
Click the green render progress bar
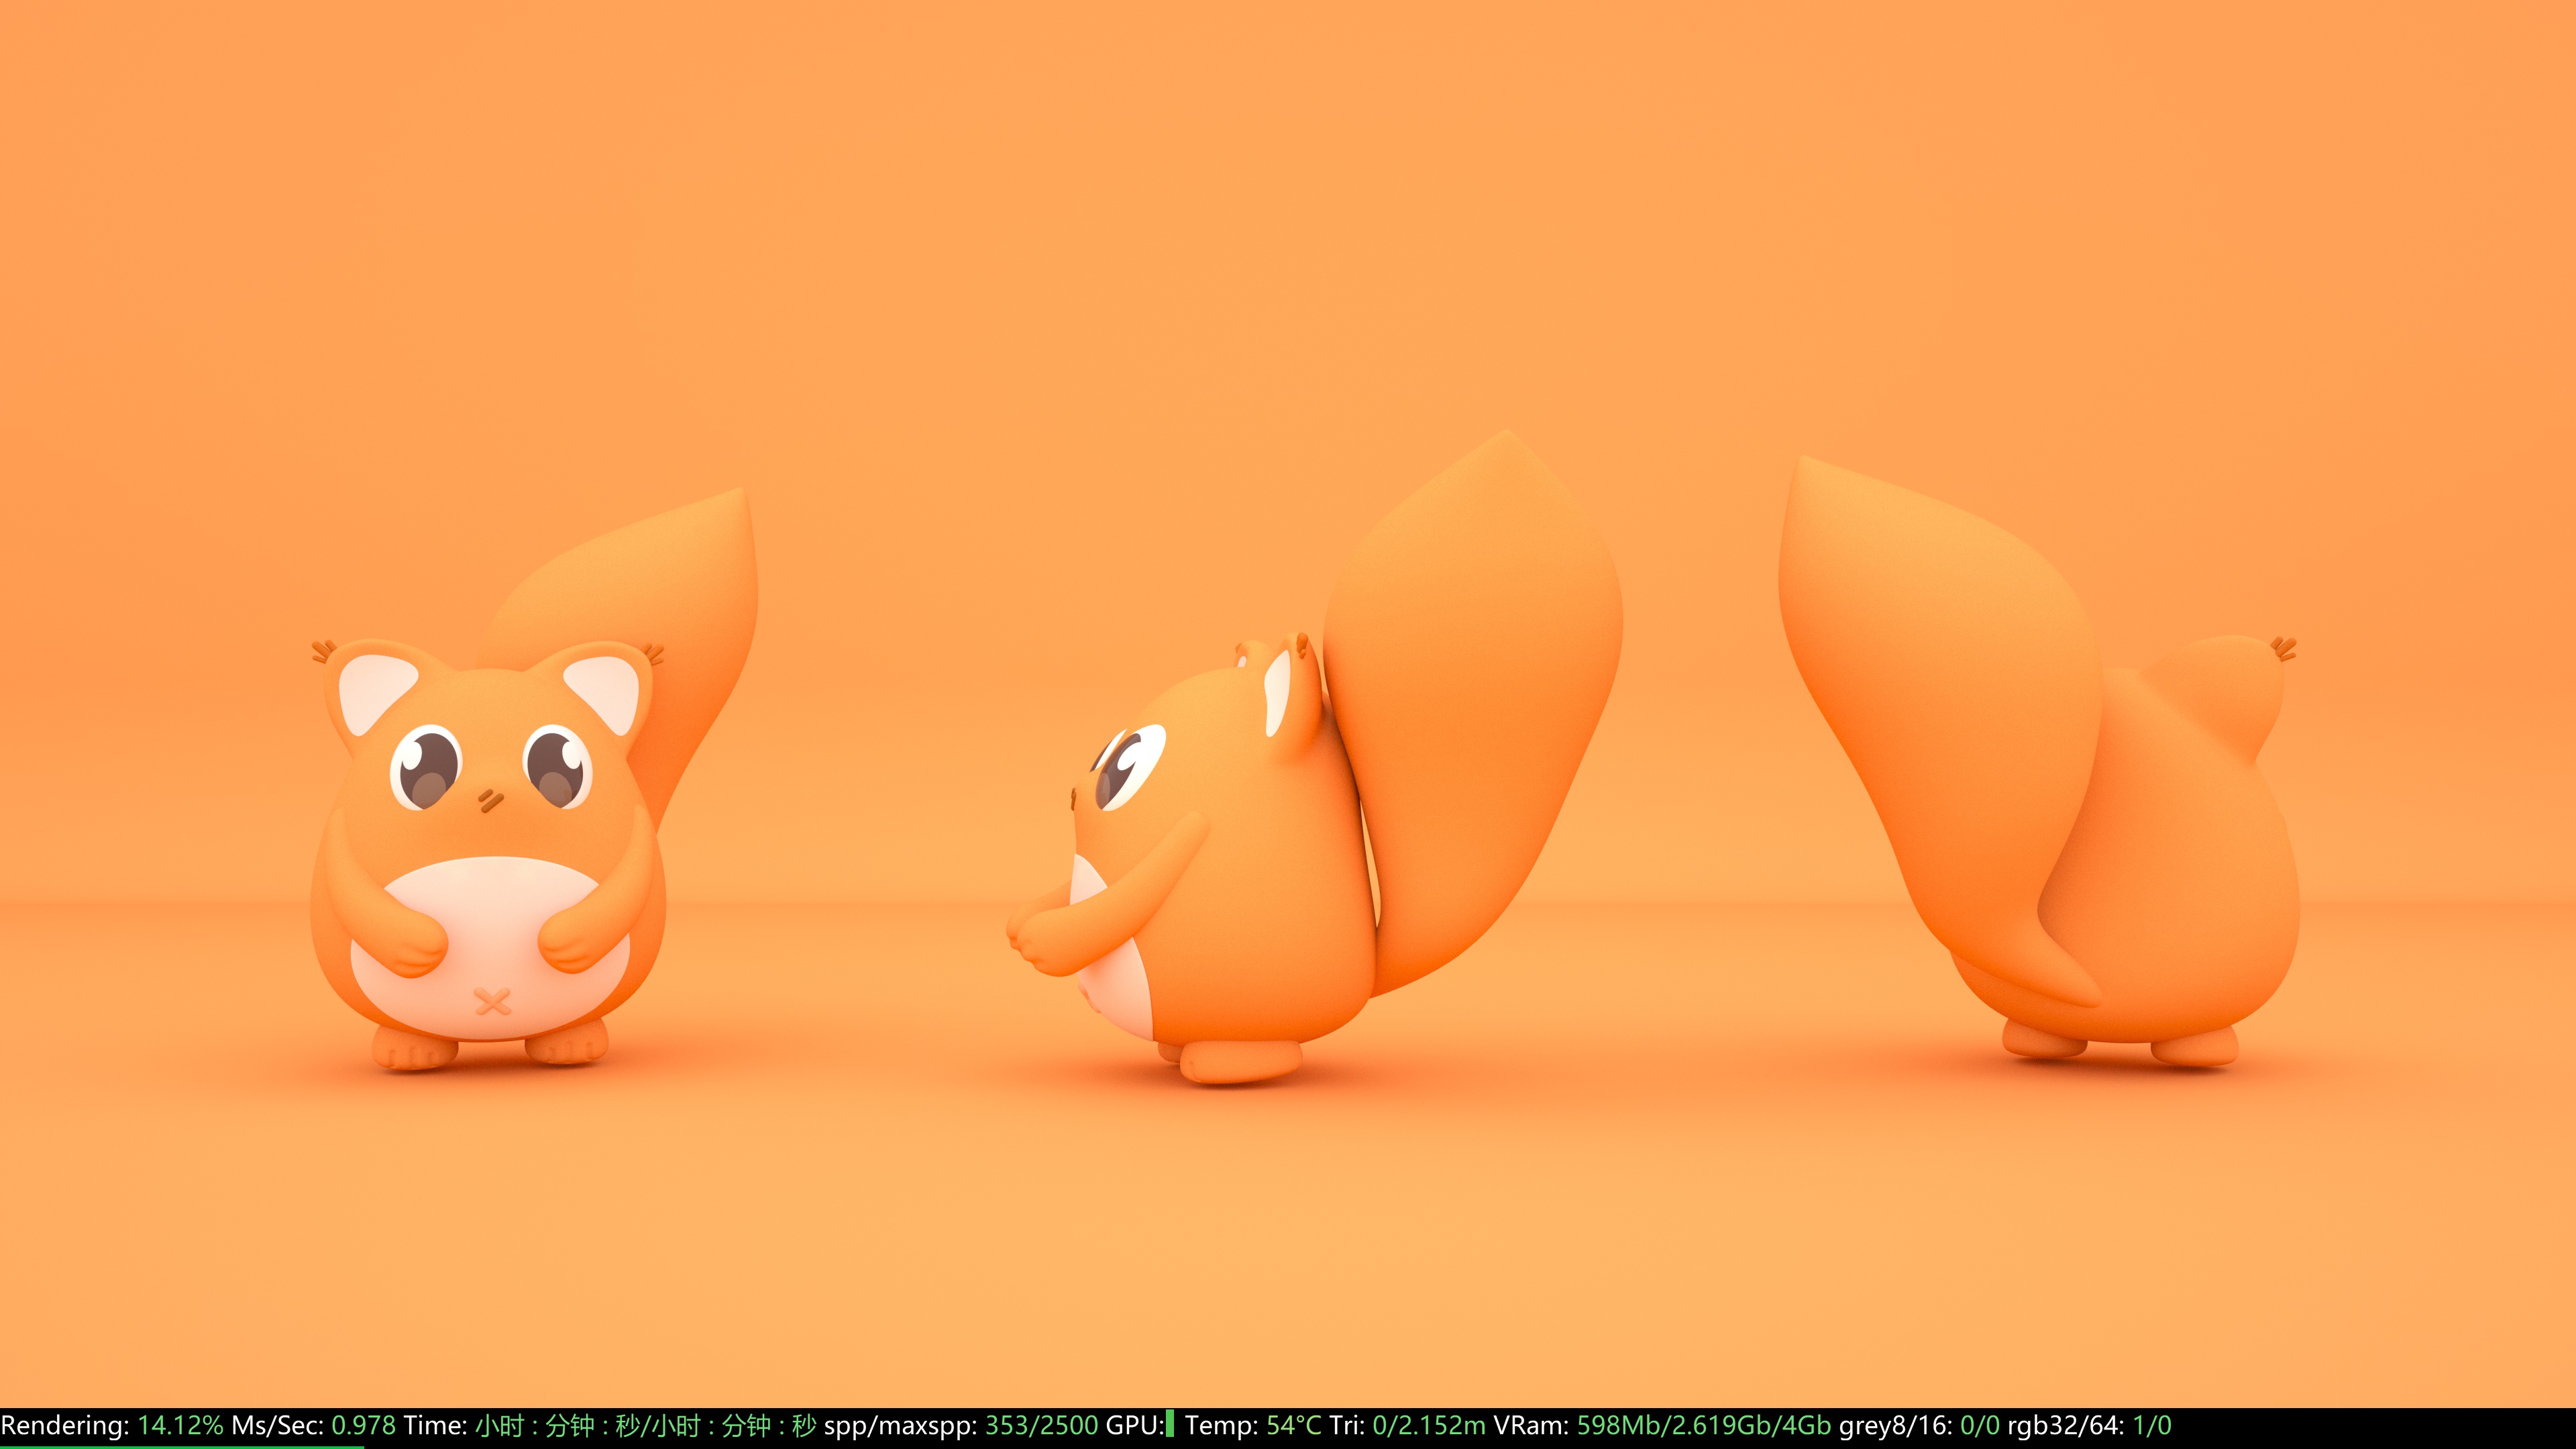(x=181, y=1446)
